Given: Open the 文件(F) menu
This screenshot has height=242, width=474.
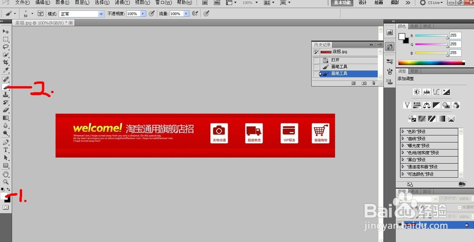Looking at the screenshot, I should (x=22, y=3).
